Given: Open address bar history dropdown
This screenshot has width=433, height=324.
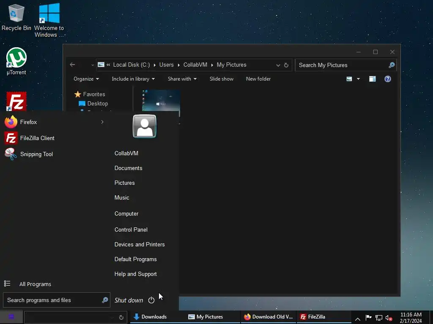Looking at the screenshot, I should click(278, 65).
